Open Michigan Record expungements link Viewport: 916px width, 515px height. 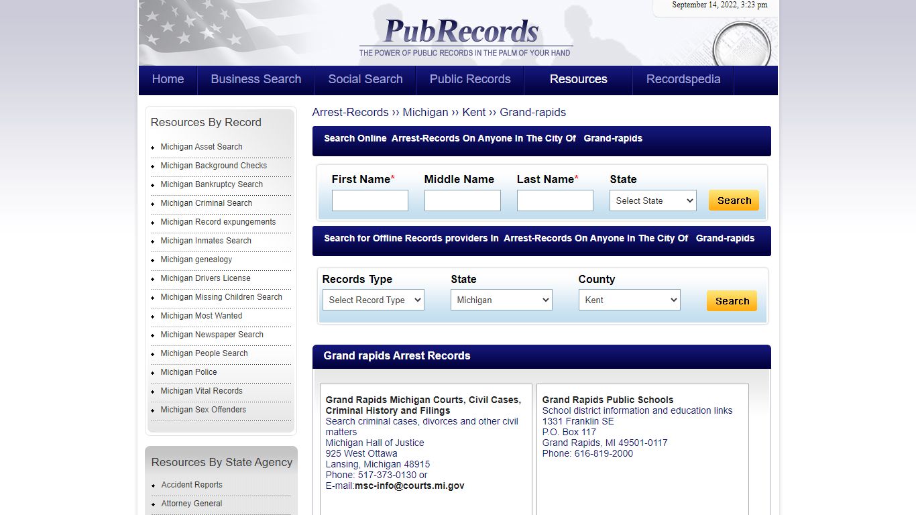pyautogui.click(x=218, y=222)
